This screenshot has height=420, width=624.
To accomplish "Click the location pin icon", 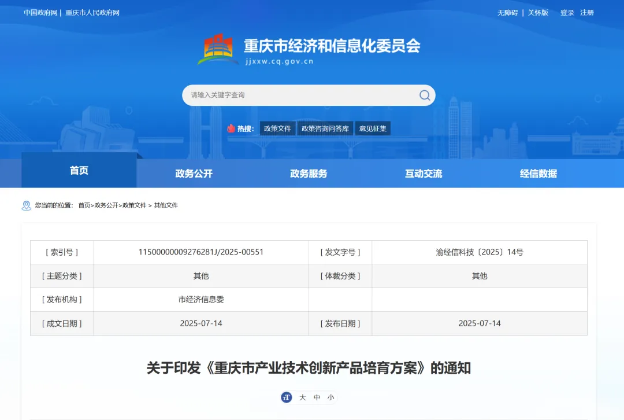I will coord(27,205).
